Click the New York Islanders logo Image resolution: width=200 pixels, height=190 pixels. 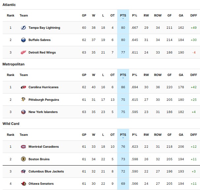(x=23, y=112)
